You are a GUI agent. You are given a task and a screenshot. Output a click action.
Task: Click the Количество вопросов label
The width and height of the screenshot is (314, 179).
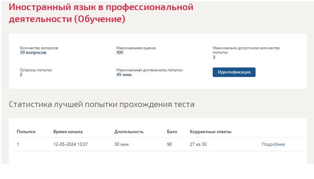pyautogui.click(x=39, y=48)
